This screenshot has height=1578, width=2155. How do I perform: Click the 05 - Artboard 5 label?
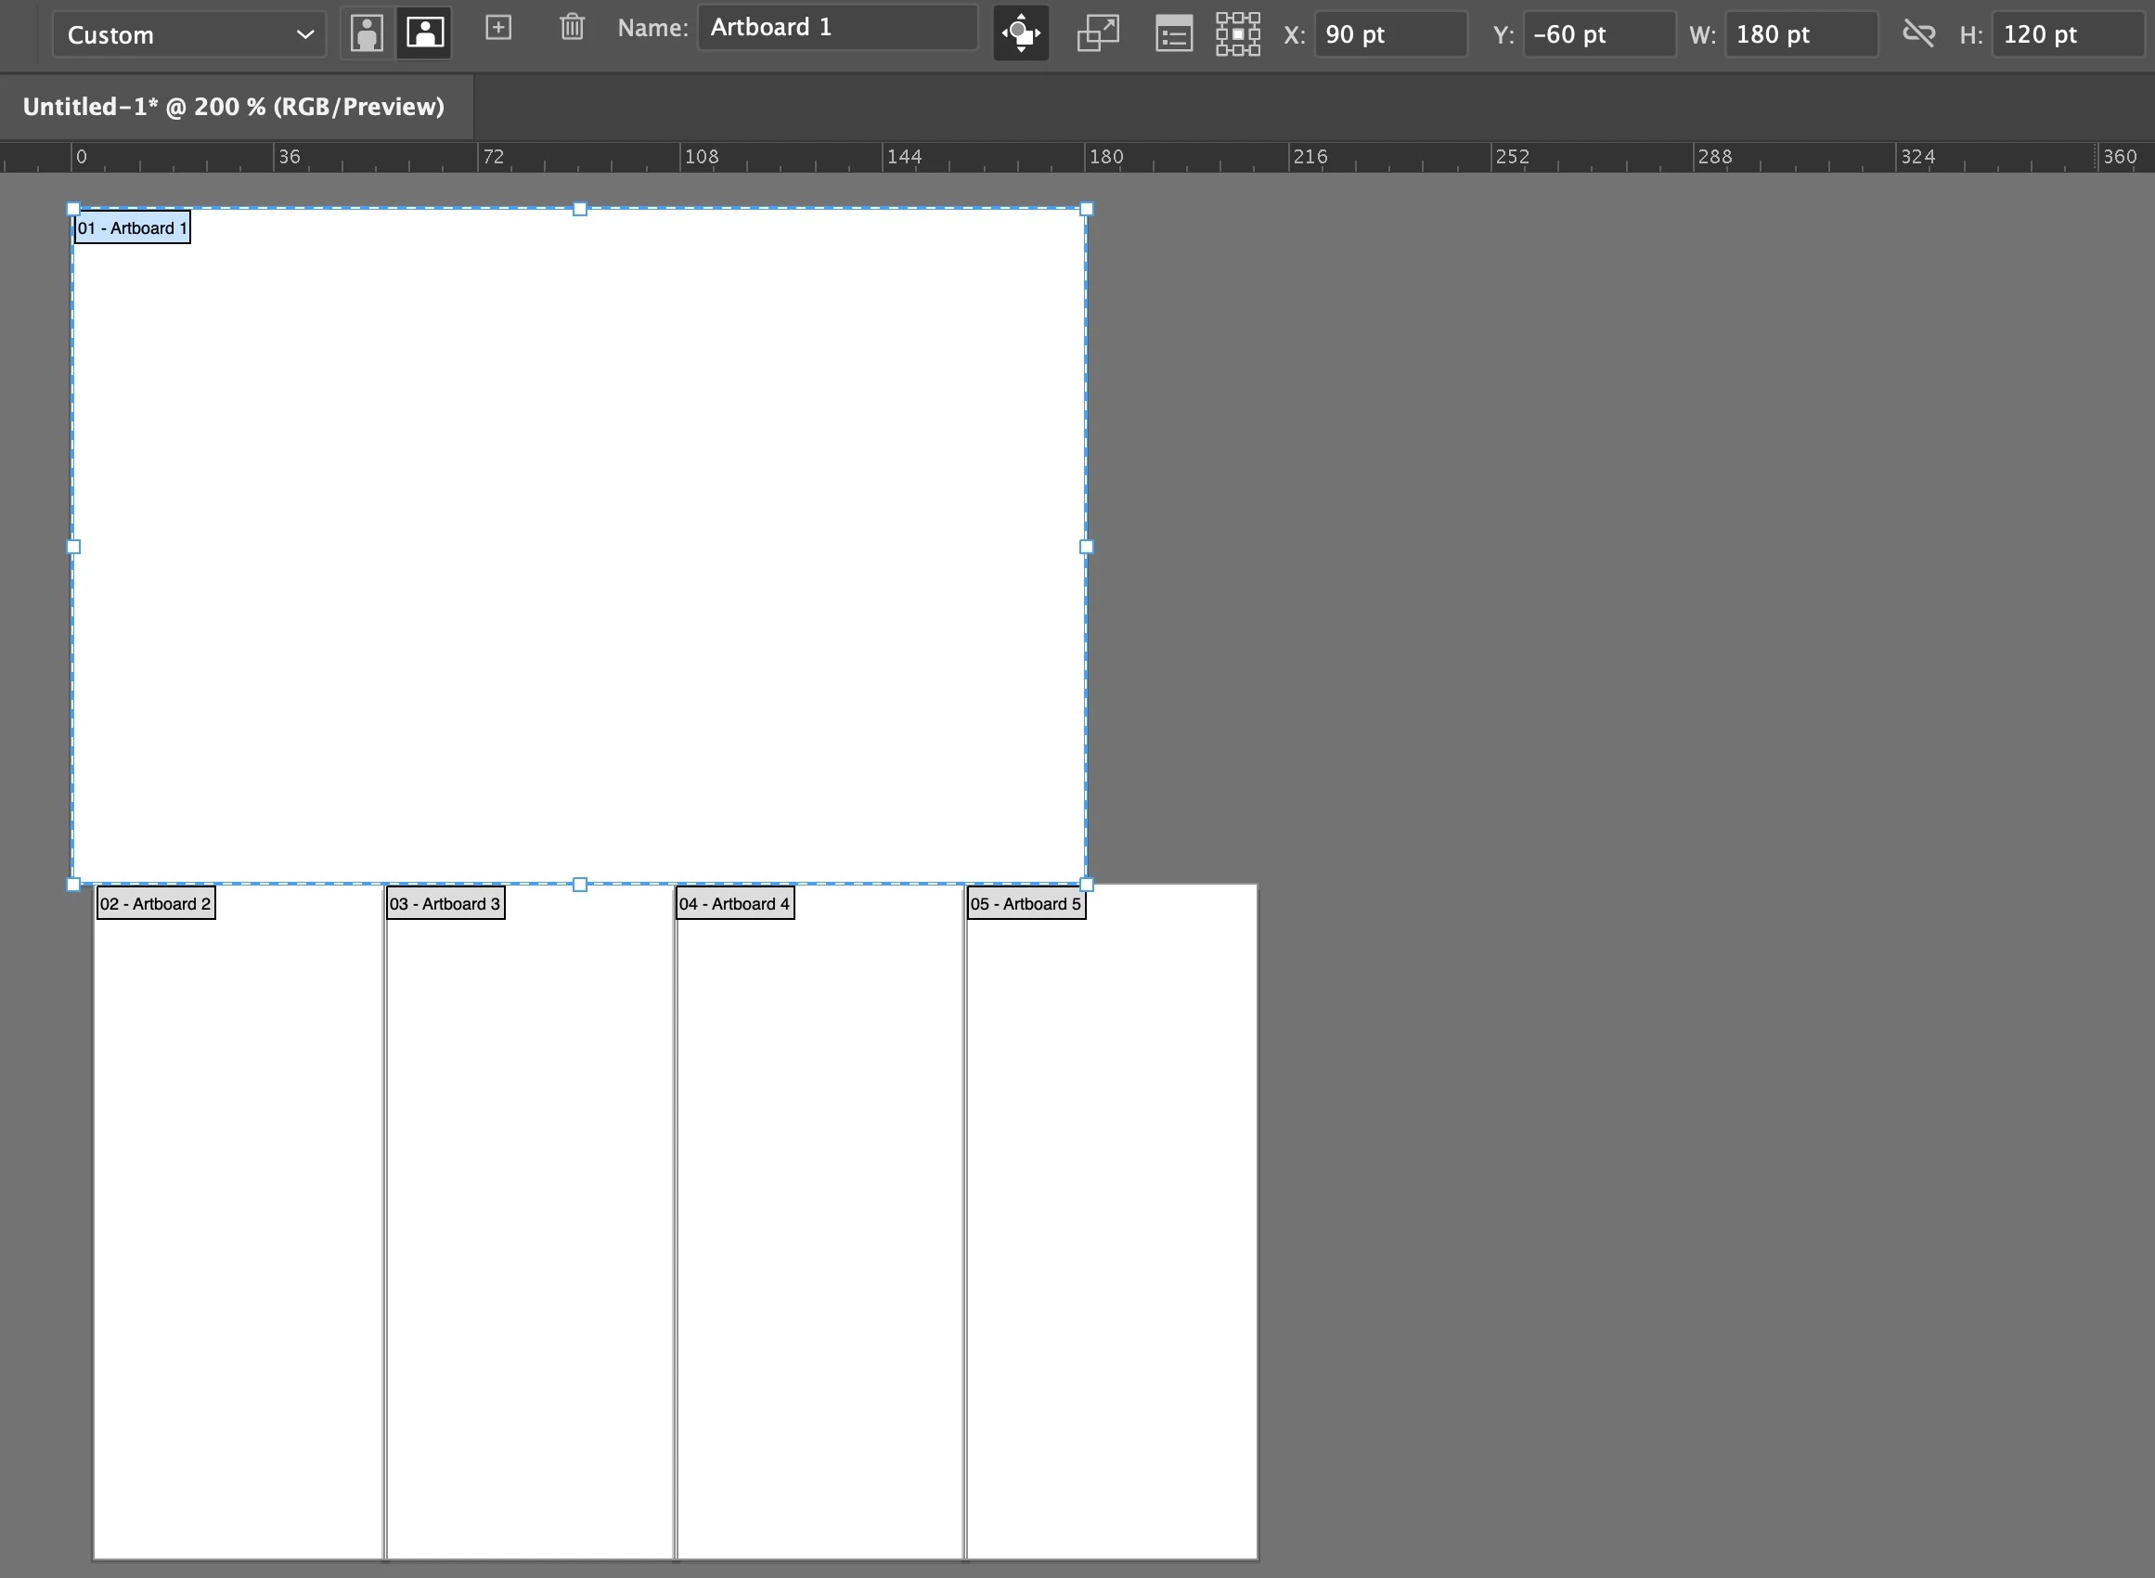click(x=1026, y=903)
